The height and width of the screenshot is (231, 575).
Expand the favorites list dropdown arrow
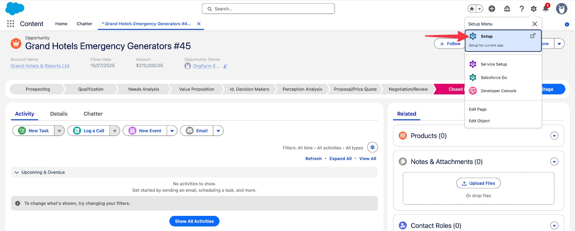(479, 9)
